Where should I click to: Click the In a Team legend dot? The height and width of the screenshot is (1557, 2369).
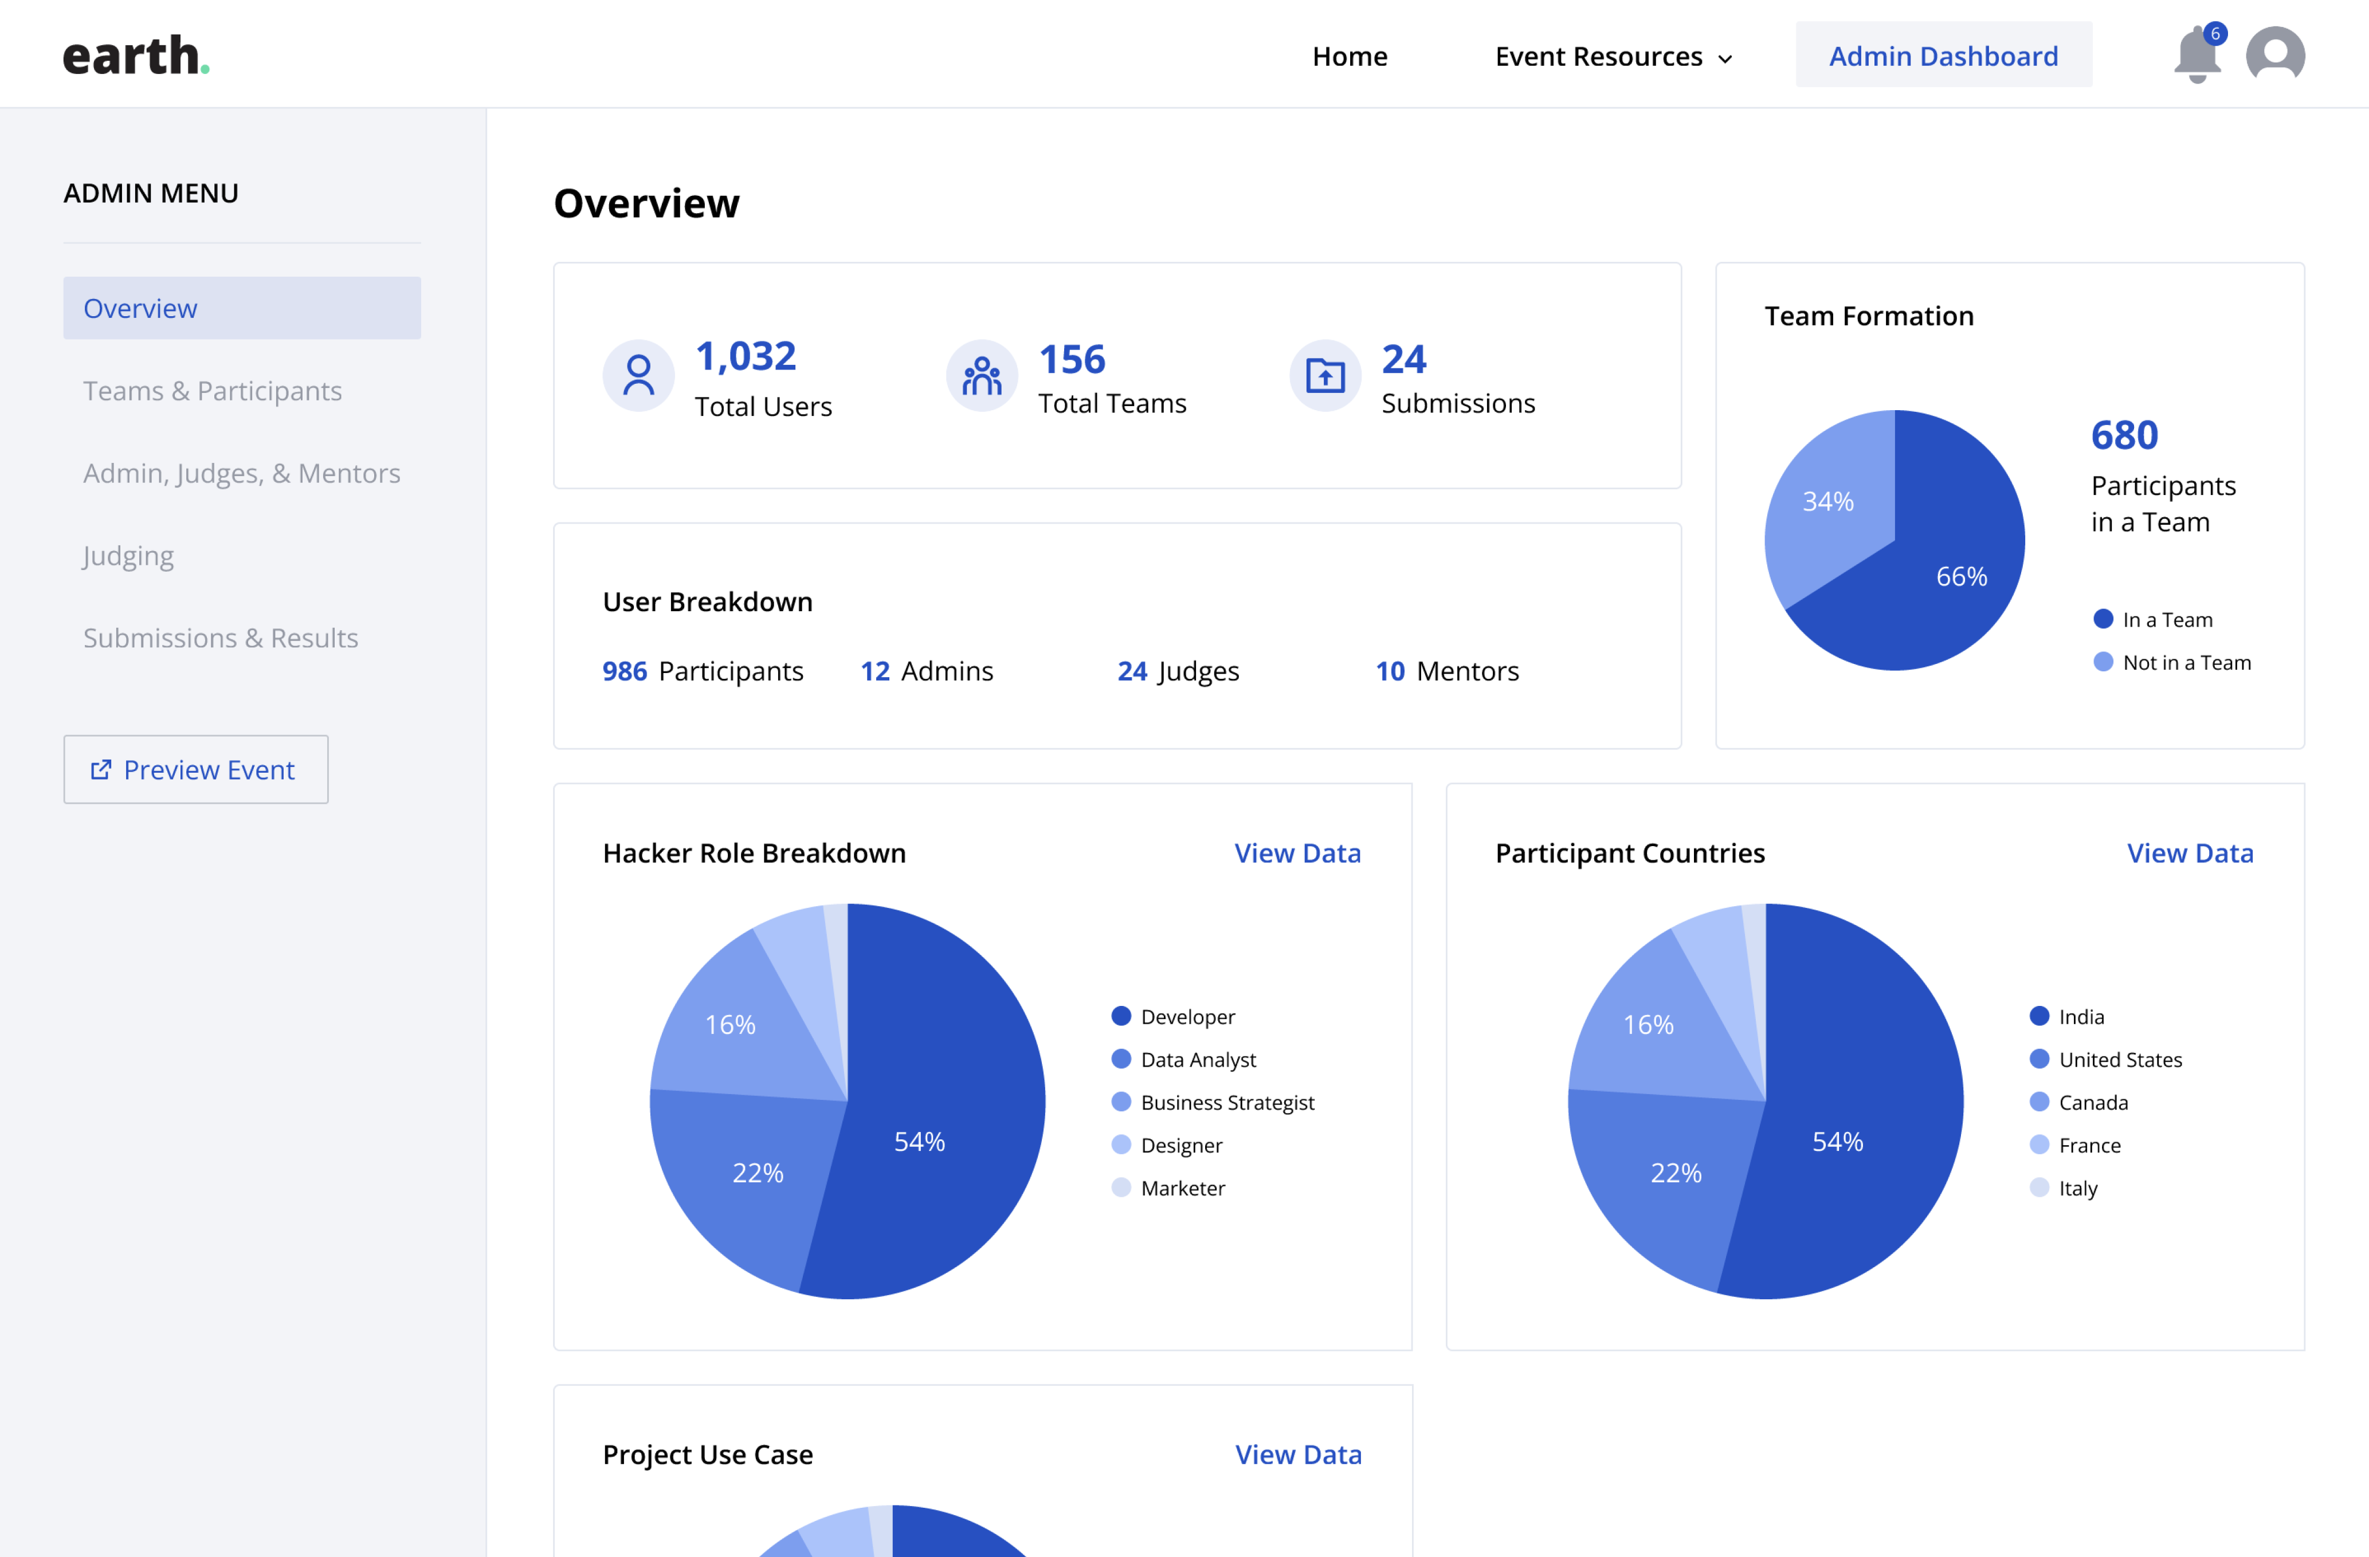click(x=2103, y=619)
